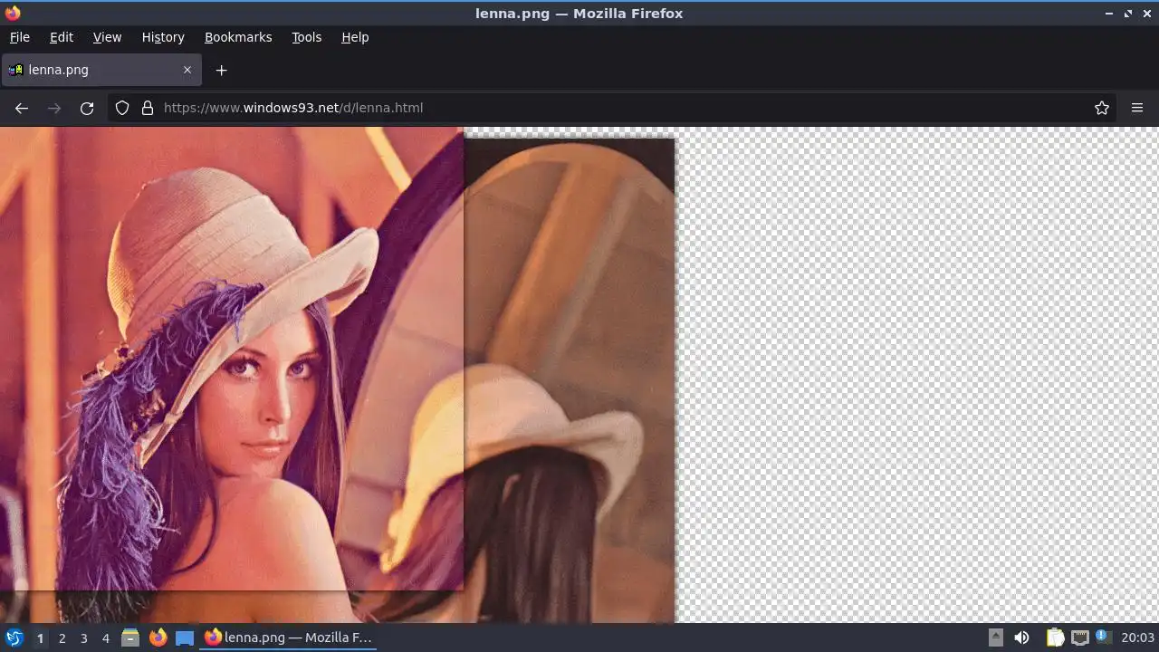Switch to workspace 1

(x=40, y=638)
